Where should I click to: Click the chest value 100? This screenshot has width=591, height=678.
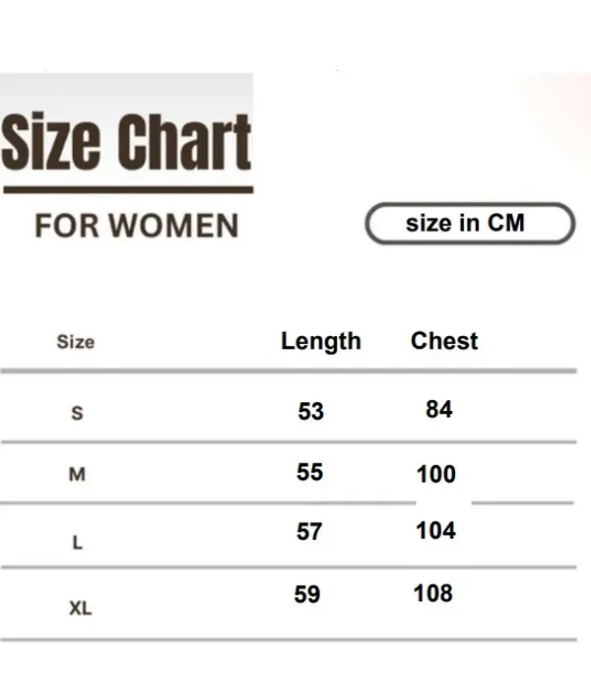436,475
